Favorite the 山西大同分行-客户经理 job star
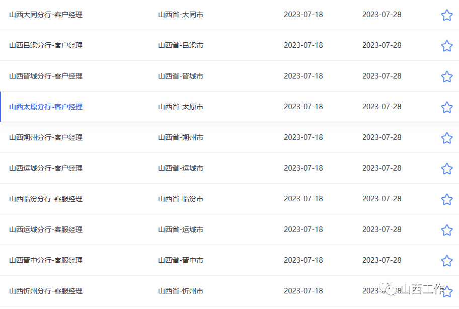This screenshot has height=309, width=459. [x=447, y=15]
